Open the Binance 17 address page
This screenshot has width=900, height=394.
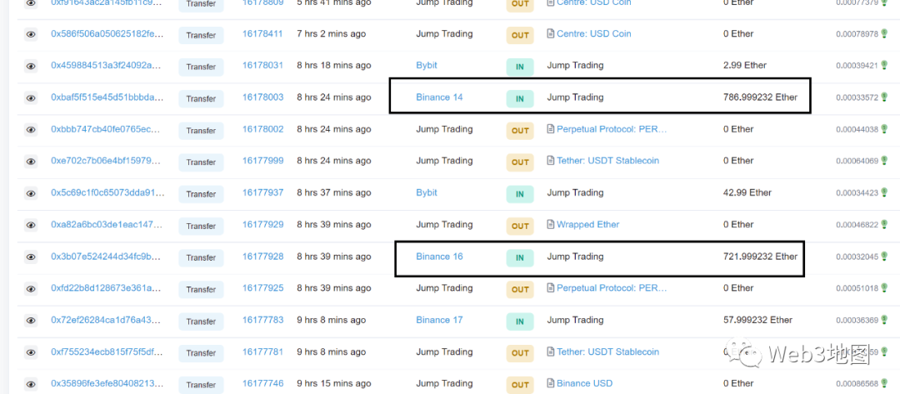click(439, 320)
